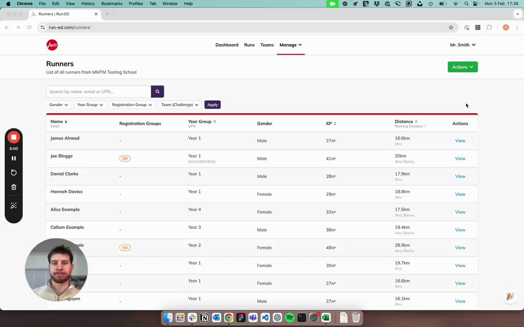Open Outlook from the dock
This screenshot has width=524, height=327.
point(217,317)
